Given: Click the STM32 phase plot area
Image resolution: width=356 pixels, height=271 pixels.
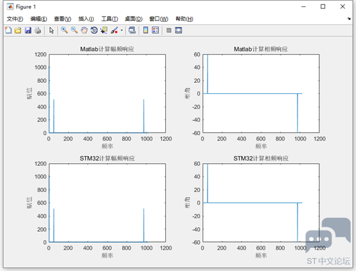Looking at the screenshot, I should coord(261,203).
